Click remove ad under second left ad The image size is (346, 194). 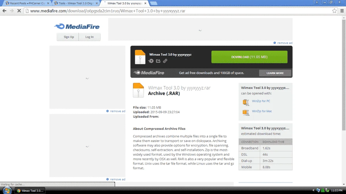tap(116, 179)
